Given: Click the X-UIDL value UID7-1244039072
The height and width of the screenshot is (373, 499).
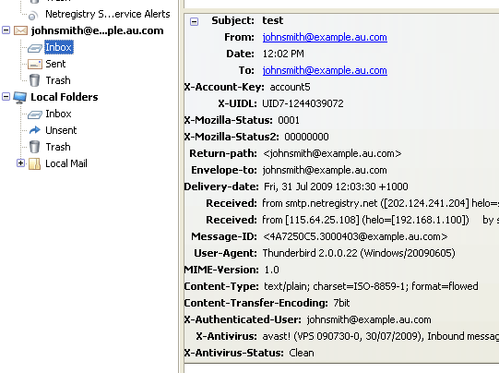Looking at the screenshot, I should click(303, 103).
